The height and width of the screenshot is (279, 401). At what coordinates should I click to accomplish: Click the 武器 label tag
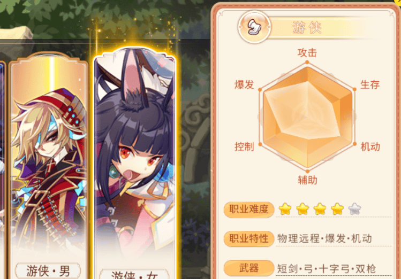tap(249, 268)
